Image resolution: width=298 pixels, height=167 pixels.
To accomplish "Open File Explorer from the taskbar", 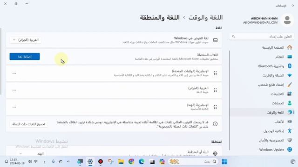I will 121,161.
